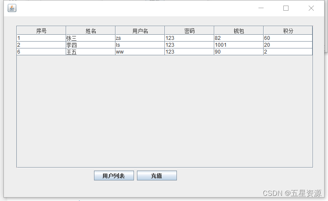The image size is (328, 201).
Task: Select the 用户名 column header
Action: pos(140,31)
